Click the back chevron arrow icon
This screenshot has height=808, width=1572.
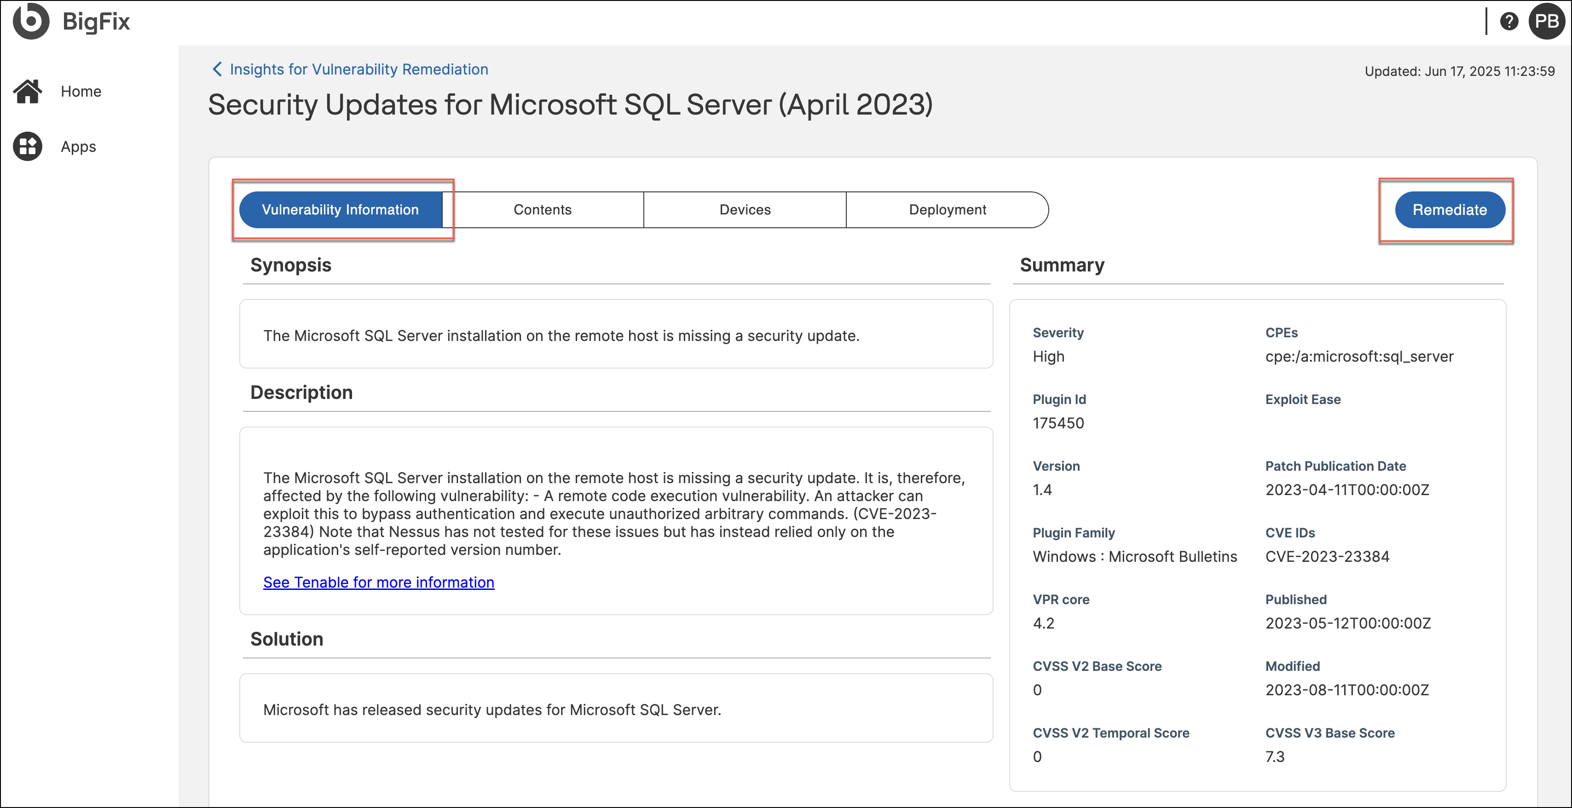click(217, 69)
